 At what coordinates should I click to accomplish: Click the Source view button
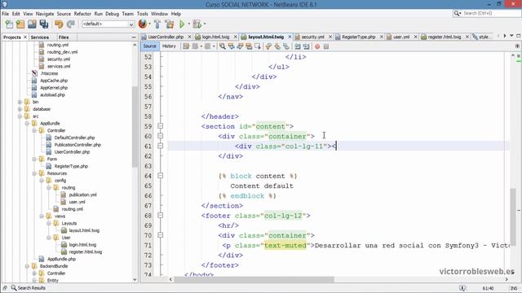[149, 46]
